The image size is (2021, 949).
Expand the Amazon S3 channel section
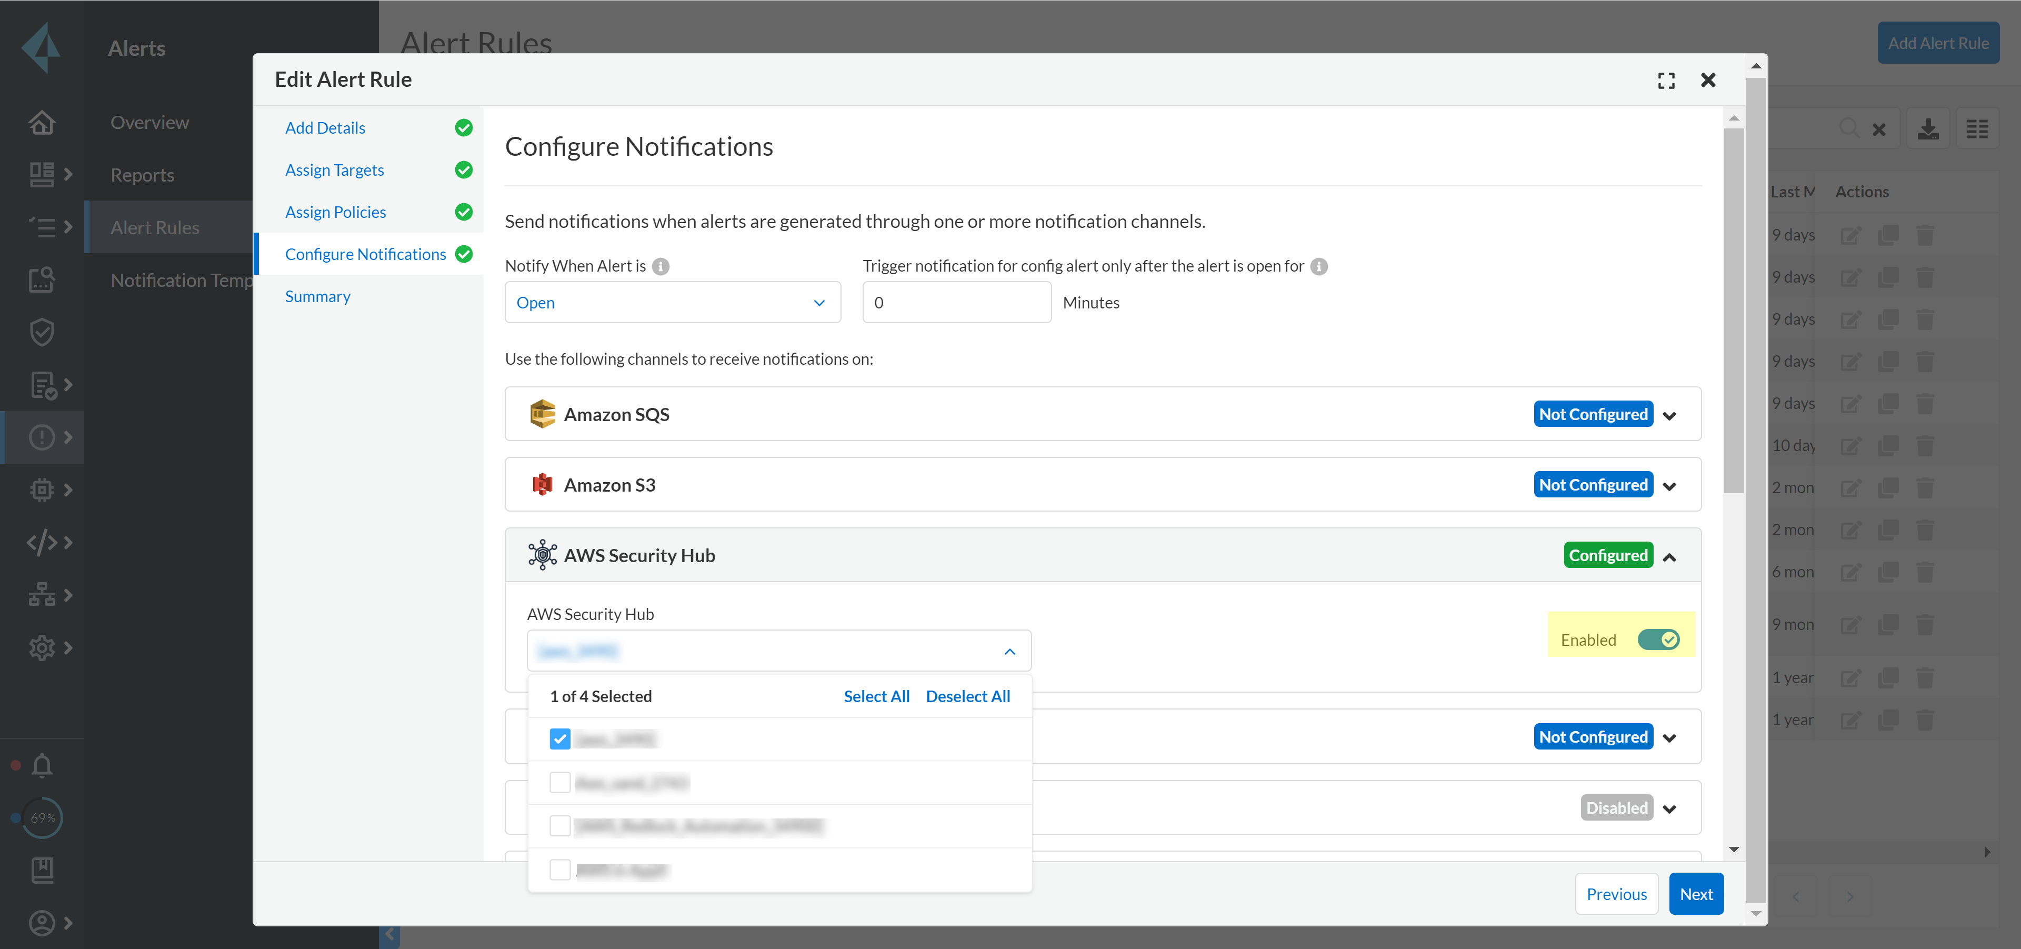coord(1669,486)
